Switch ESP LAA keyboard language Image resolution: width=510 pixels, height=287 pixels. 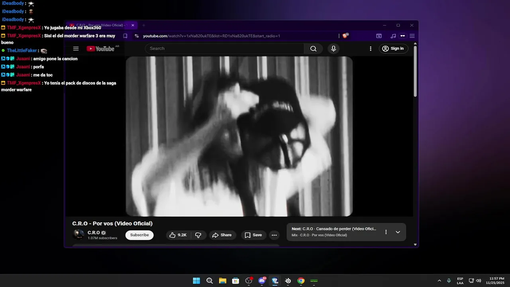tap(460, 281)
